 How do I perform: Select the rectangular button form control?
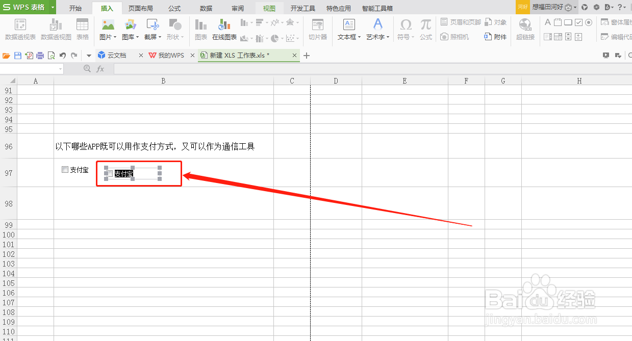pos(568,22)
